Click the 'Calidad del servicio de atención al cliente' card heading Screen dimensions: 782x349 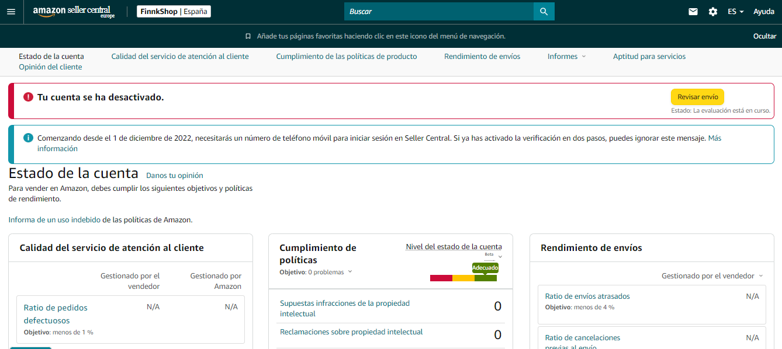pos(112,248)
